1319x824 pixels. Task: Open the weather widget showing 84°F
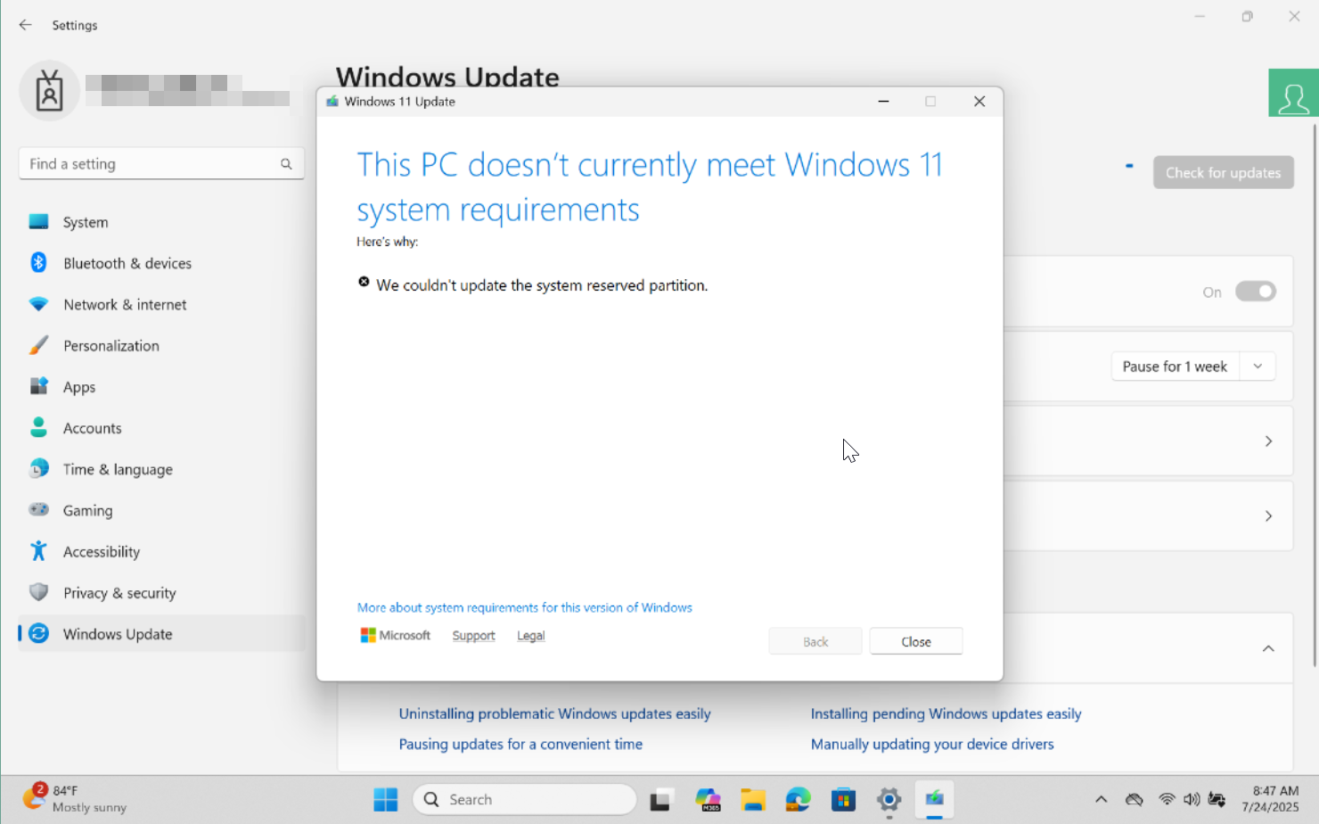tap(75, 799)
